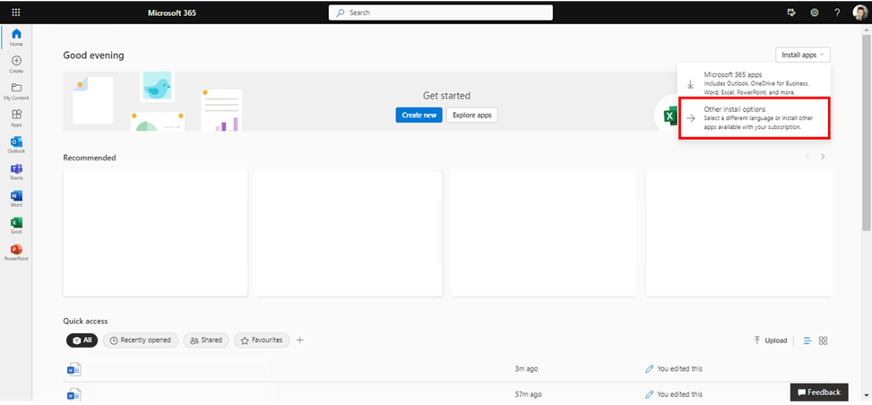This screenshot has height=405, width=872.
Task: Open the help question mark icon
Action: [837, 13]
